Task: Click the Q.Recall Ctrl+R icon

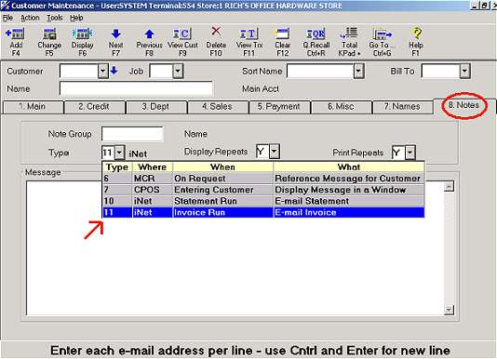Action: pyautogui.click(x=316, y=33)
